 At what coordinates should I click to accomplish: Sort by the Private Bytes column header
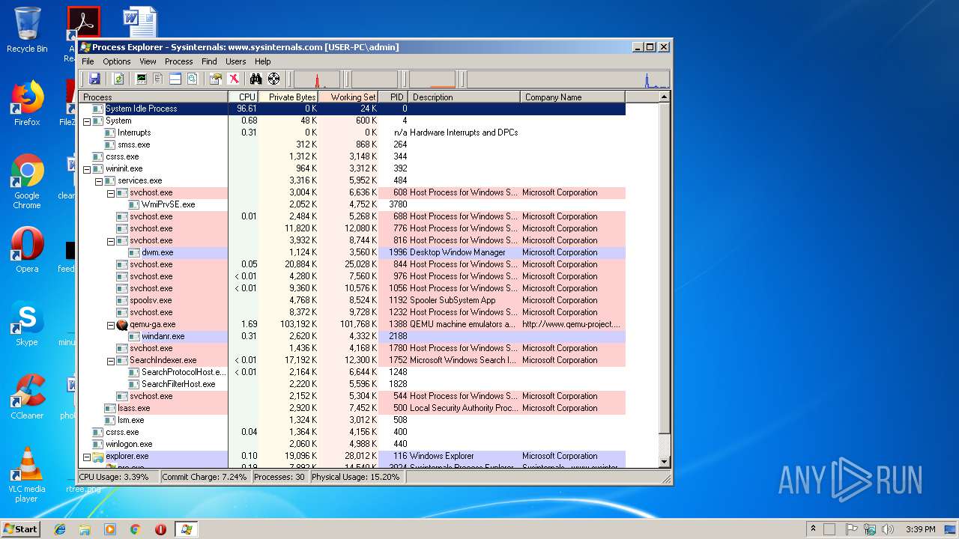pyautogui.click(x=288, y=97)
